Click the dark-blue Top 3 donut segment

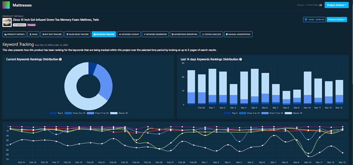coord(92,68)
